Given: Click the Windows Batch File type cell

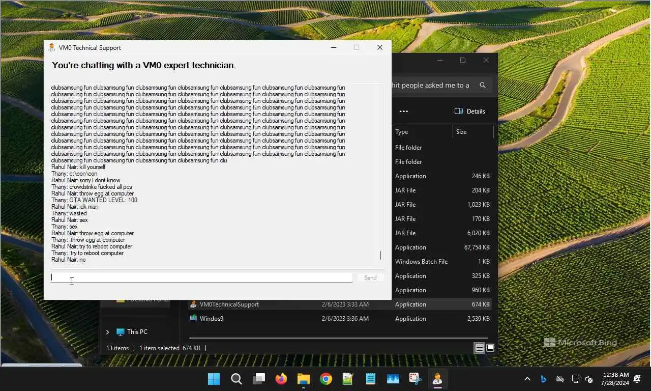Looking at the screenshot, I should pyautogui.click(x=422, y=262).
